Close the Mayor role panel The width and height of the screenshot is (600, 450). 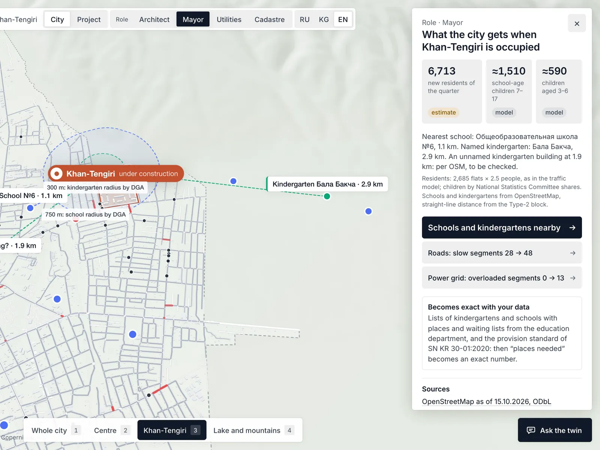click(577, 23)
